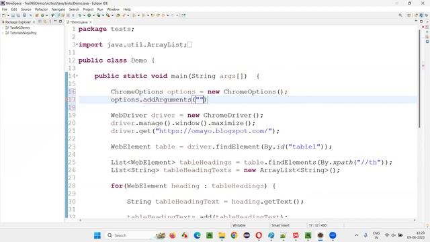Close the Demo.java editor tab
430x242 pixels.
(91, 22)
